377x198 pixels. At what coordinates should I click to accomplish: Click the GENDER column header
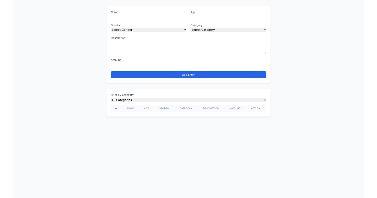coord(164,108)
